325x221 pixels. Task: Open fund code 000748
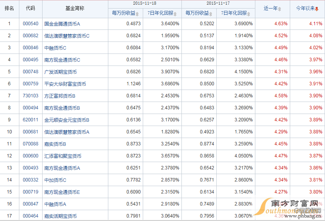[x=31, y=72]
